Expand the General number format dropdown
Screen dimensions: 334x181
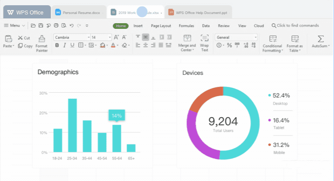pyautogui.click(x=255, y=38)
